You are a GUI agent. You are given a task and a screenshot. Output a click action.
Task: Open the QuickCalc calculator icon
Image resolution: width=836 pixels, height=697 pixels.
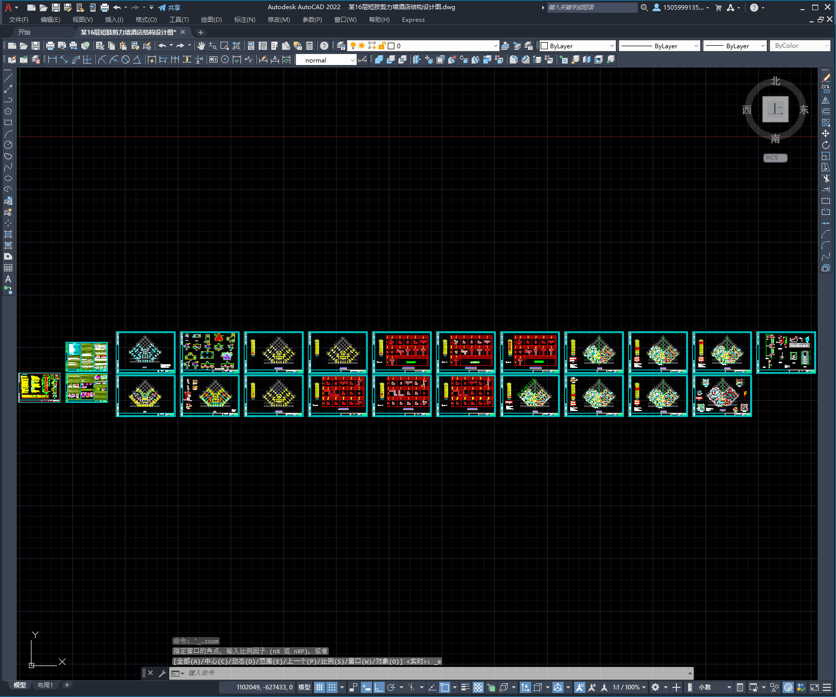click(x=309, y=46)
